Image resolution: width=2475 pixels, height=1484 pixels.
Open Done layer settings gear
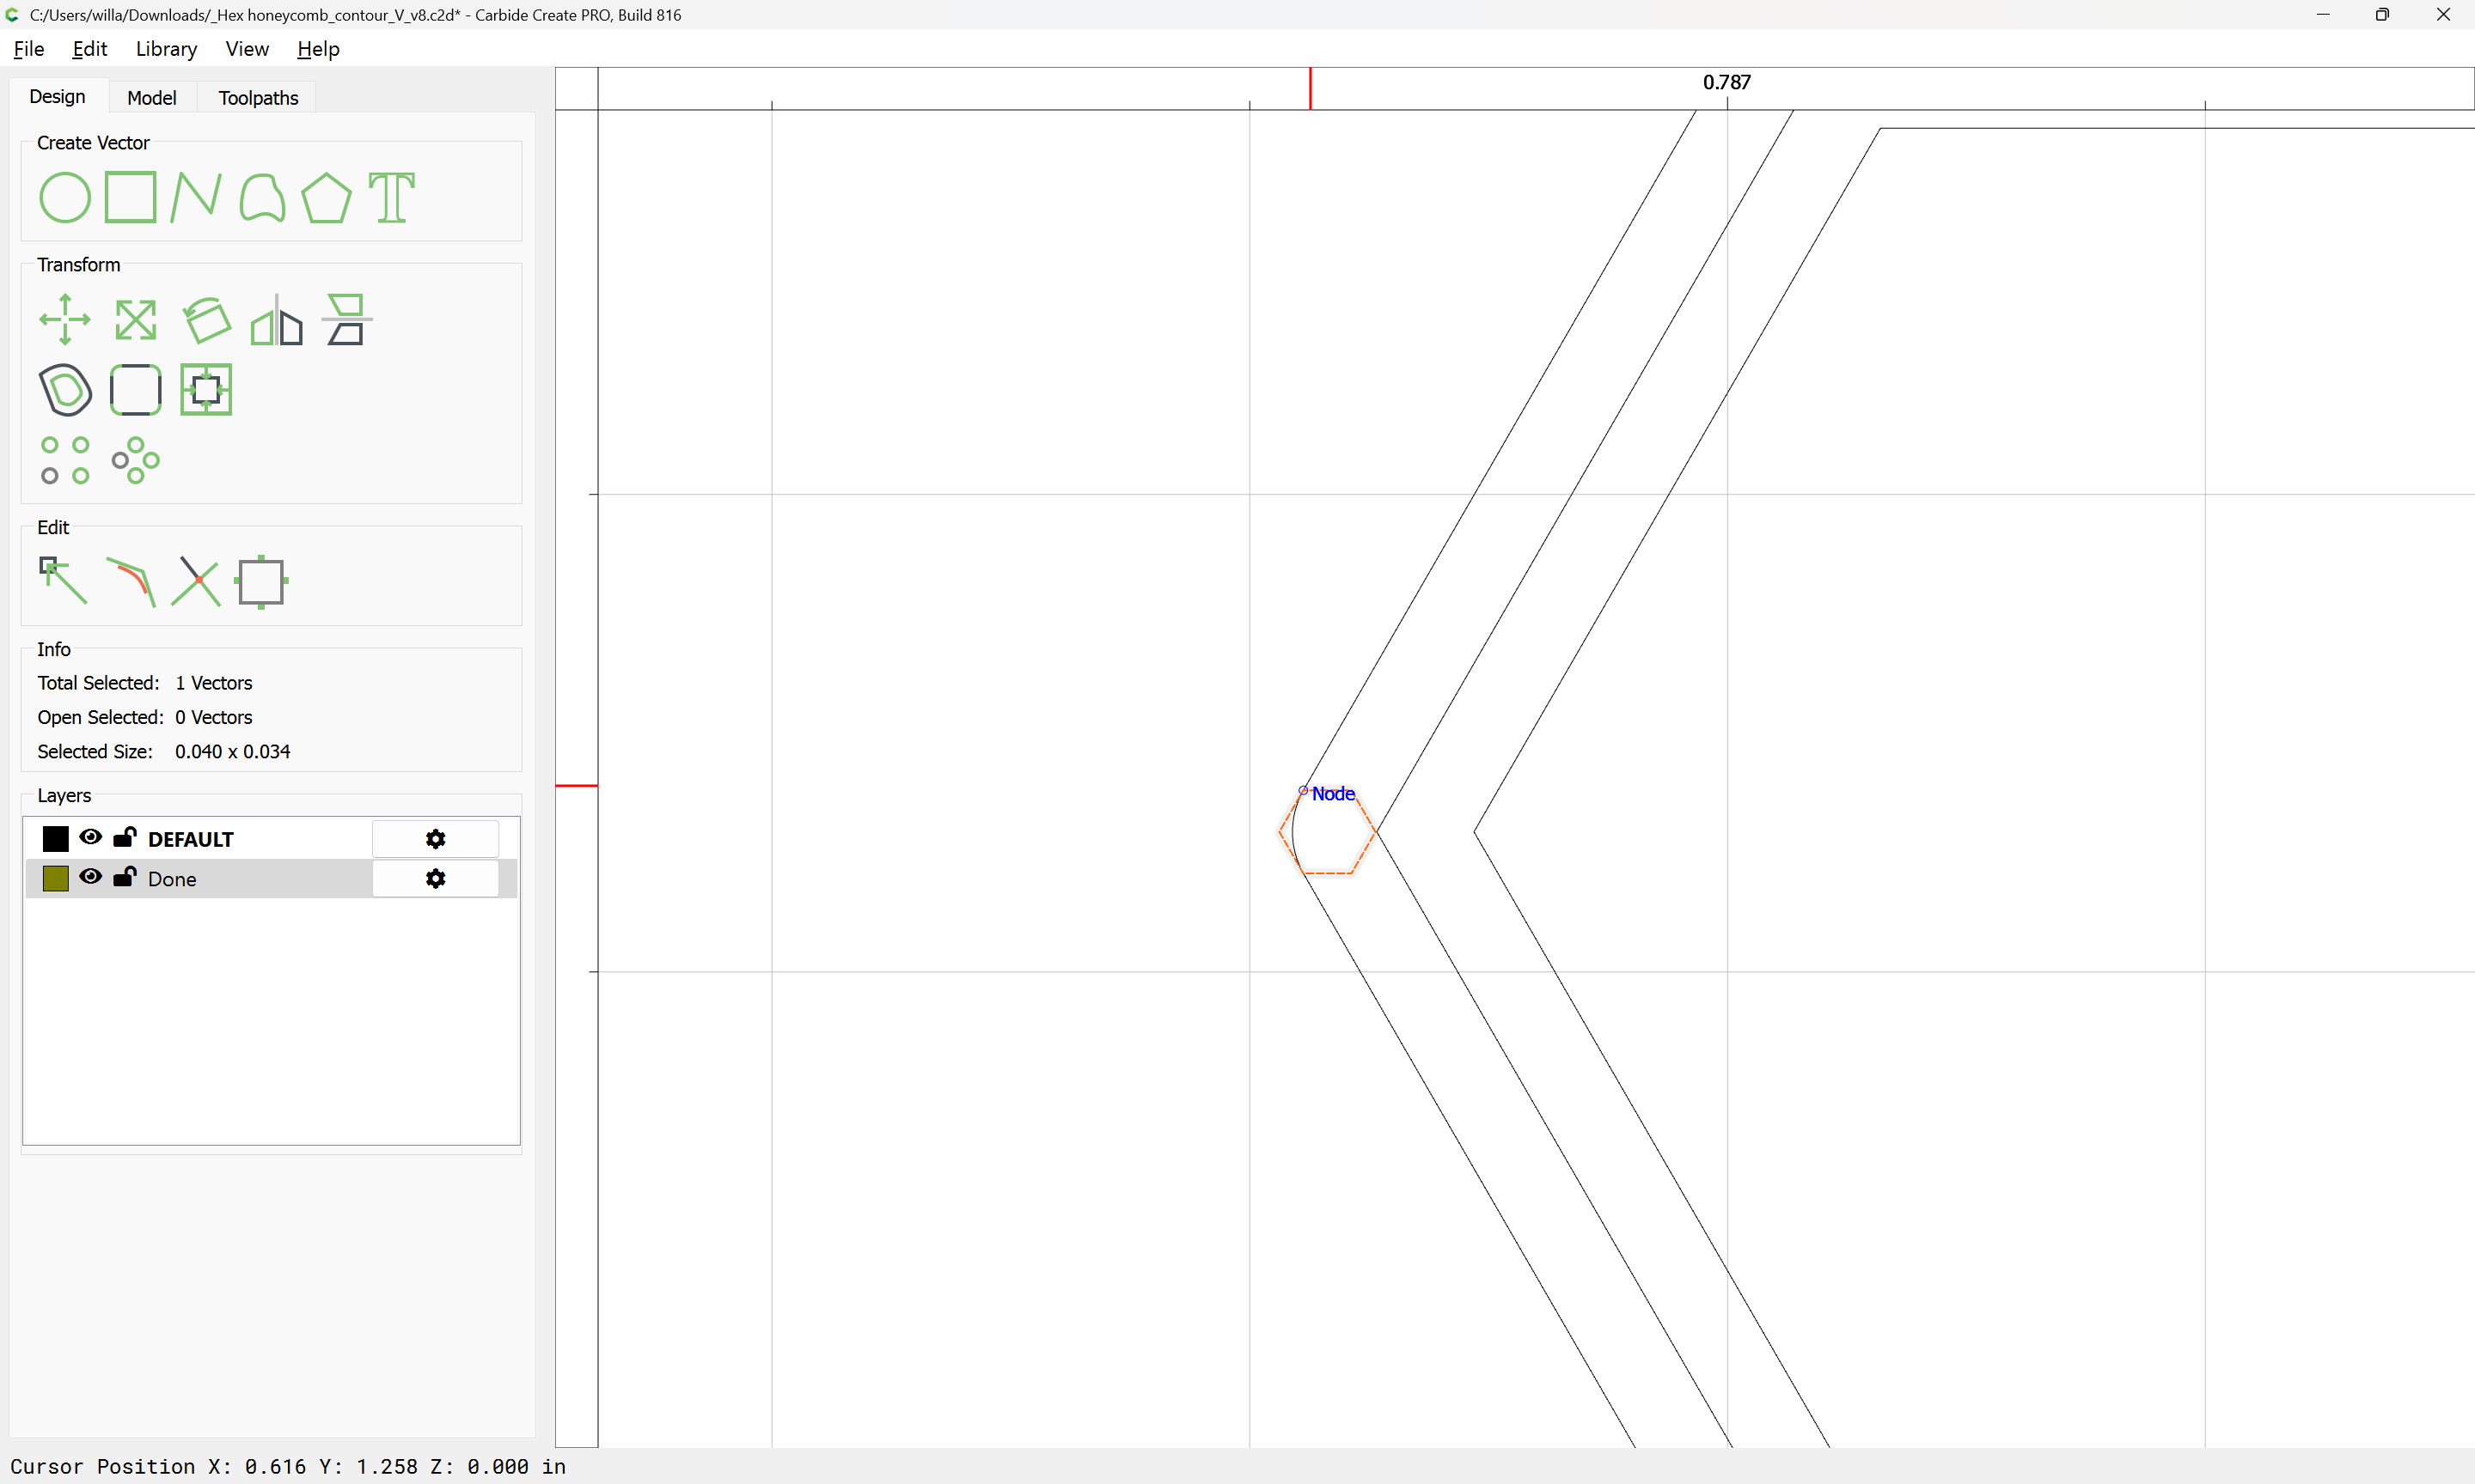click(435, 878)
